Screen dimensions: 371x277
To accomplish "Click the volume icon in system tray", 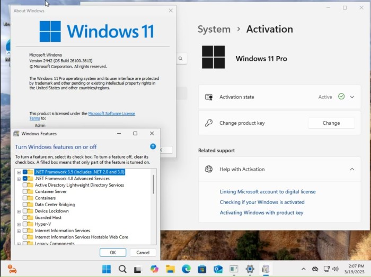I will click(x=335, y=269).
